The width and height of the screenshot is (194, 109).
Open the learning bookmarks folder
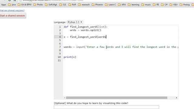pyautogui.click(x=133, y=5)
